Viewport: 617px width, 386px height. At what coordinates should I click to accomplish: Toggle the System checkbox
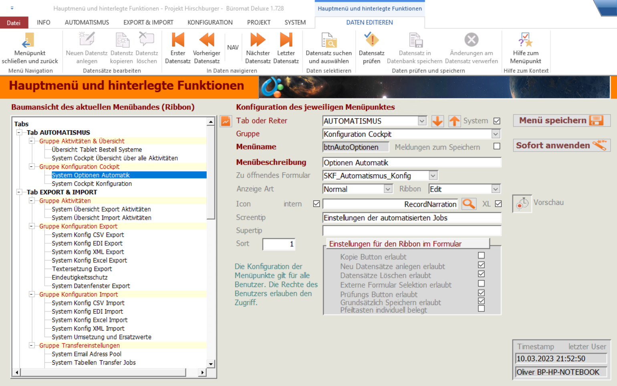497,121
